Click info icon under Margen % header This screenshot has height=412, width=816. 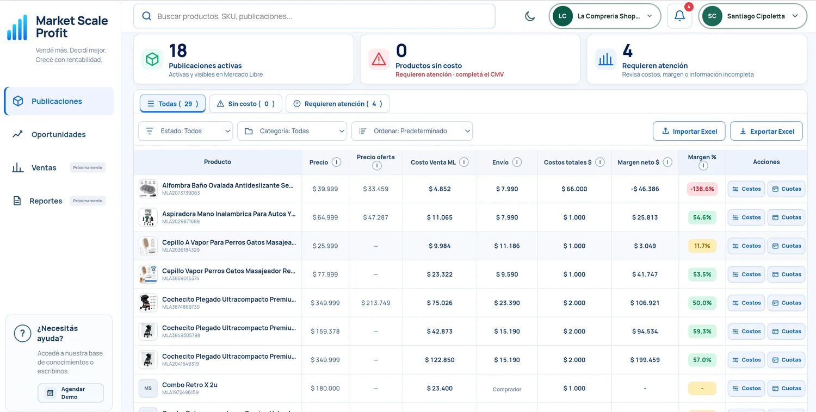point(703,166)
